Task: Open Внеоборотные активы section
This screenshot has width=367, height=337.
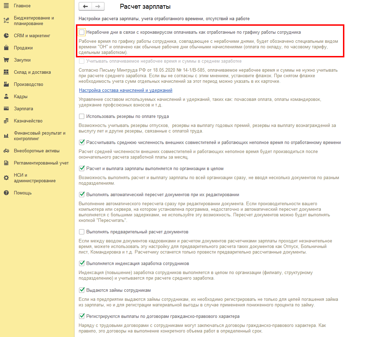Action: click(37, 151)
